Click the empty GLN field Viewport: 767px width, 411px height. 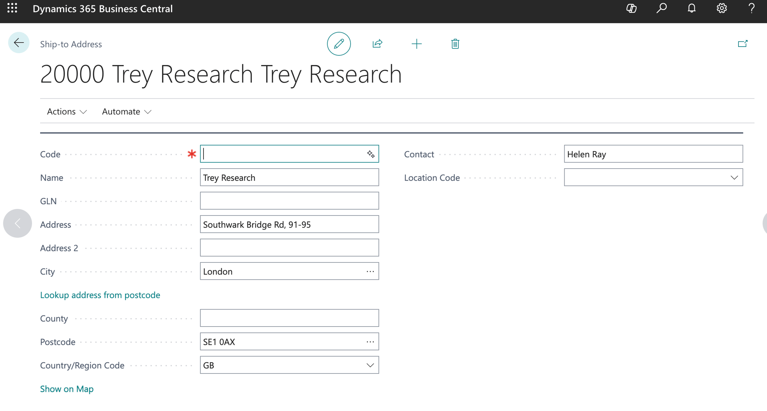tap(289, 201)
